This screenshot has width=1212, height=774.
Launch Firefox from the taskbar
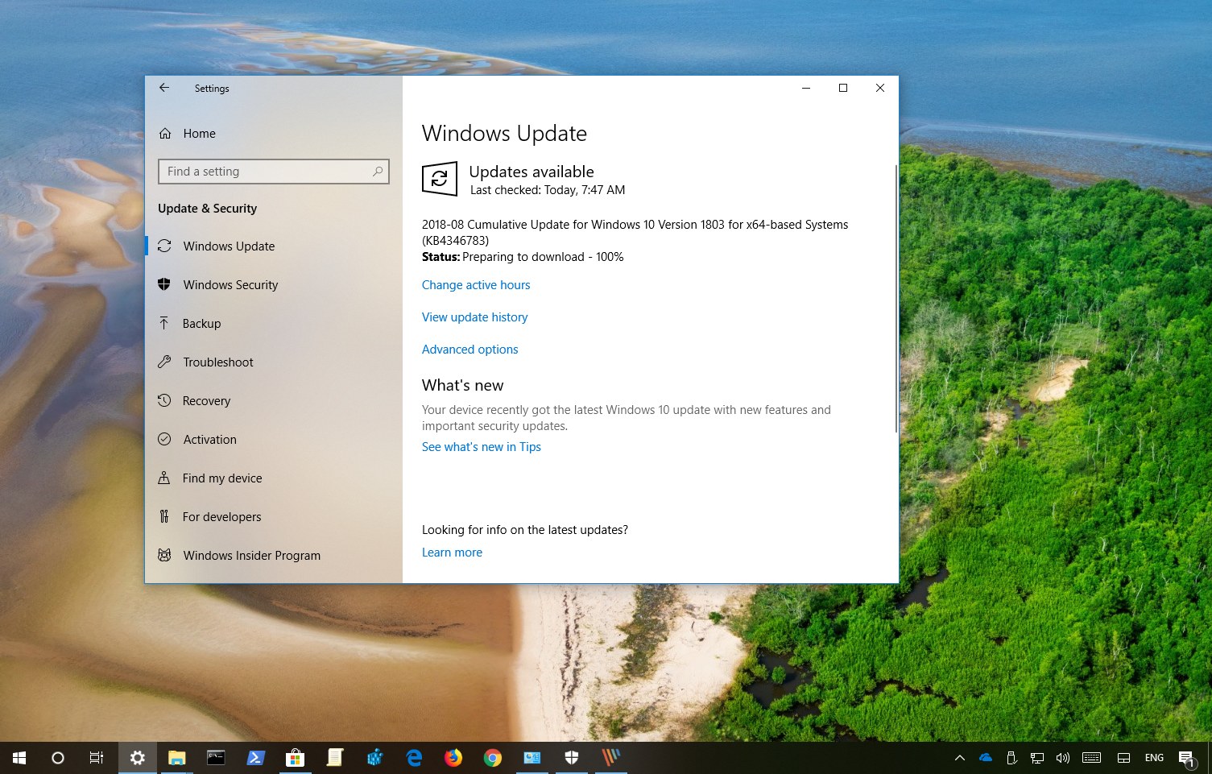(453, 757)
